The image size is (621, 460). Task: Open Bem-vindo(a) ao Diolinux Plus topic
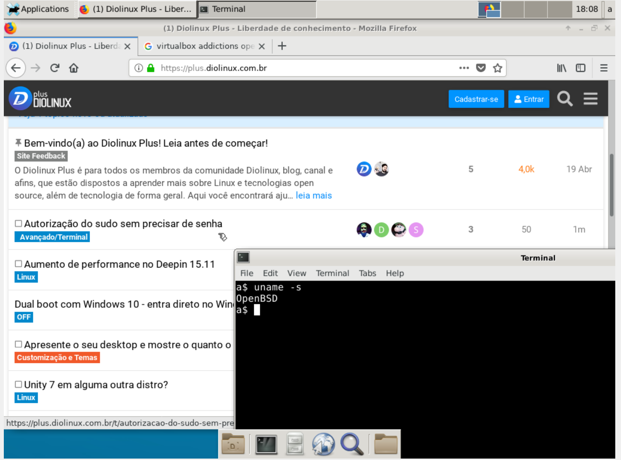[146, 143]
